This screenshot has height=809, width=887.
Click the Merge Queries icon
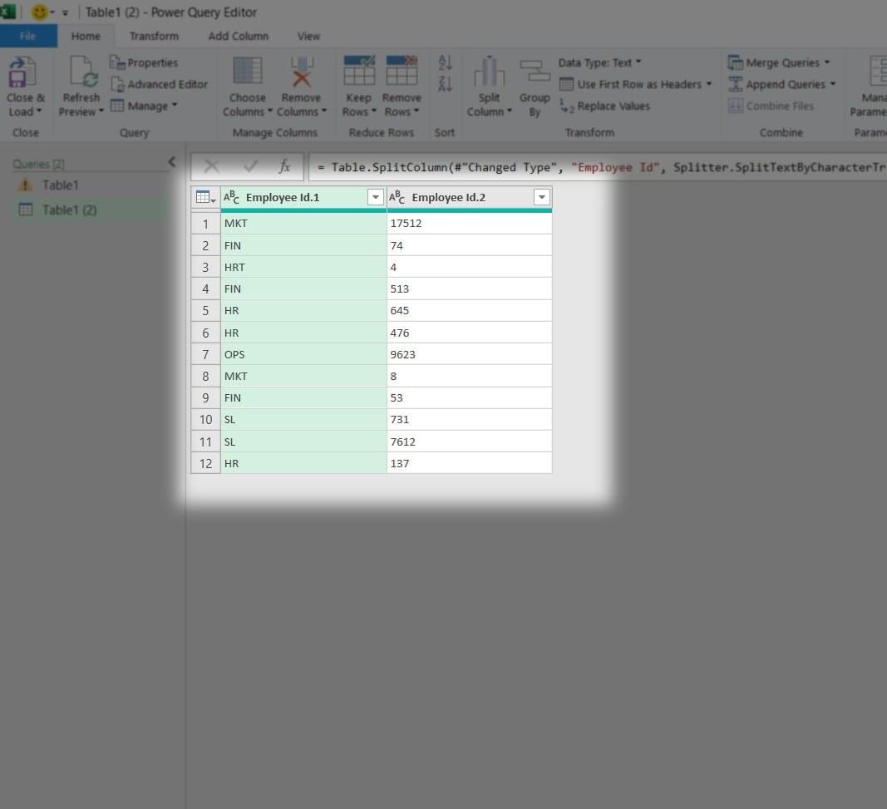pos(737,62)
